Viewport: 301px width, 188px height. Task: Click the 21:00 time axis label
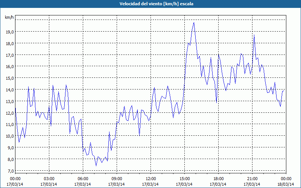point(252,179)
